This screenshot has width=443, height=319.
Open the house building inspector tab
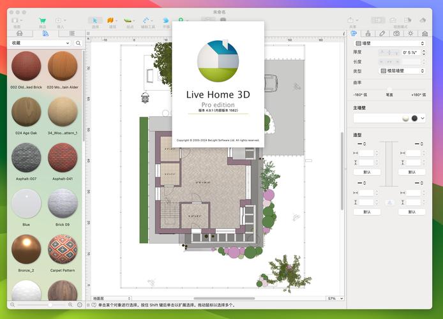point(425,34)
